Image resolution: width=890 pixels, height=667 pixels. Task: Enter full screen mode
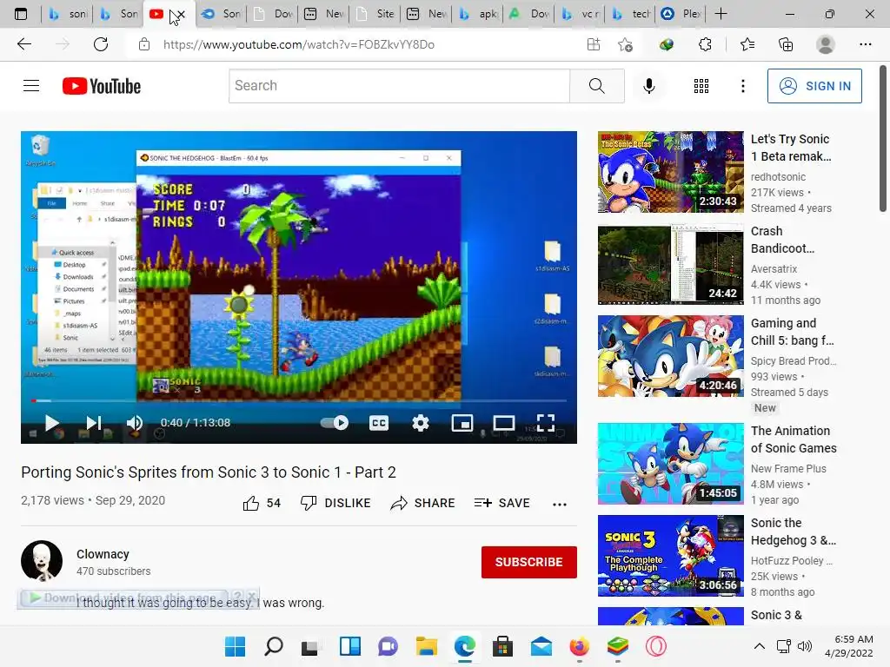point(546,423)
